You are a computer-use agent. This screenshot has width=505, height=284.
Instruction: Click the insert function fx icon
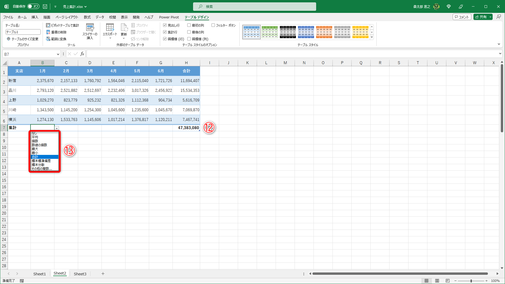click(x=82, y=54)
